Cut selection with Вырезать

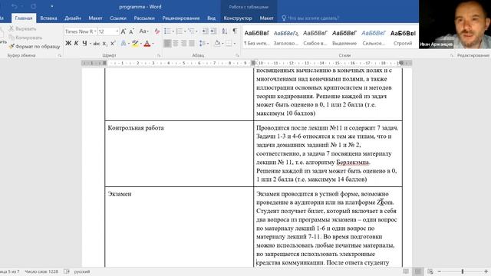click(x=22, y=29)
